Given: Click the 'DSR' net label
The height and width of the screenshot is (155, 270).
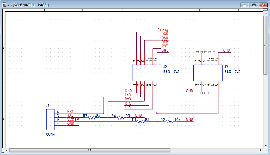Looking at the screenshot, I should pyautogui.click(x=165, y=38).
